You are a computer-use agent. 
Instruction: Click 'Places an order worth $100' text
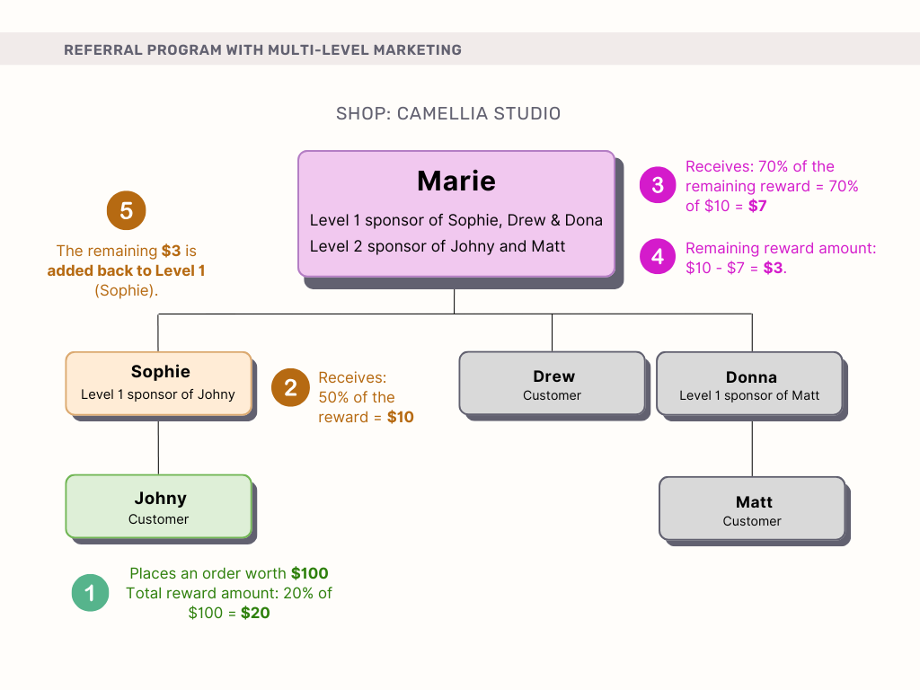tap(229, 573)
